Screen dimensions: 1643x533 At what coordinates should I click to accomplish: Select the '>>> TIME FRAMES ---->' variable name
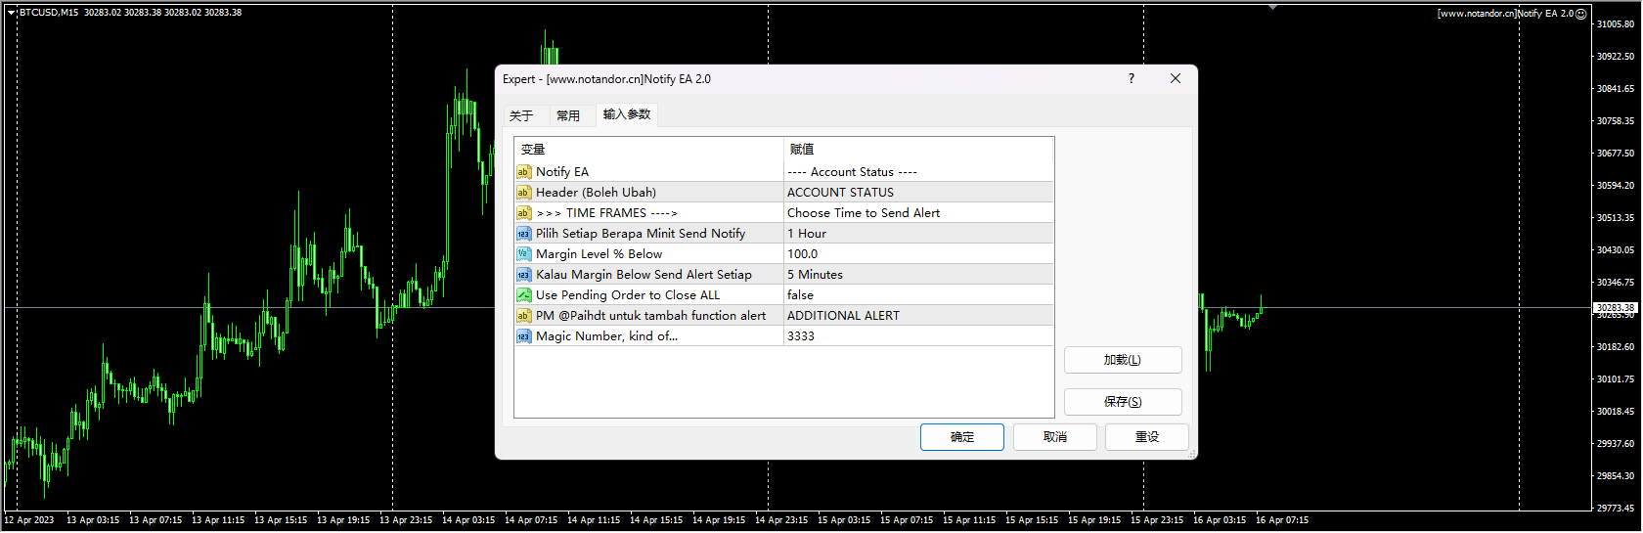click(x=606, y=213)
